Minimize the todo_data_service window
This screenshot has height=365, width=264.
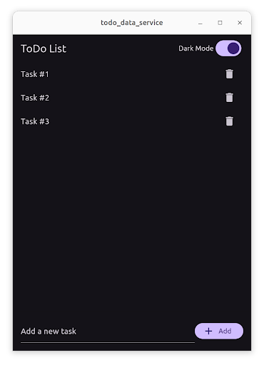coord(200,23)
